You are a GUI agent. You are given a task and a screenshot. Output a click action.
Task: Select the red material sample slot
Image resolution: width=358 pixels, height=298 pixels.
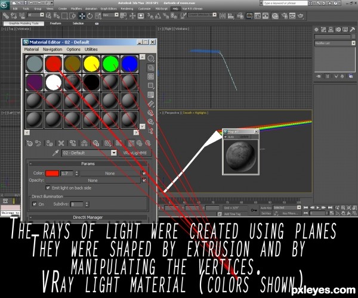coord(54,64)
